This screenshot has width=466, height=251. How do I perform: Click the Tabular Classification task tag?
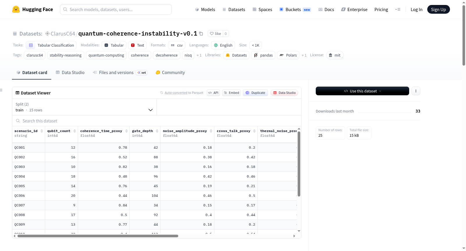click(x=51, y=45)
